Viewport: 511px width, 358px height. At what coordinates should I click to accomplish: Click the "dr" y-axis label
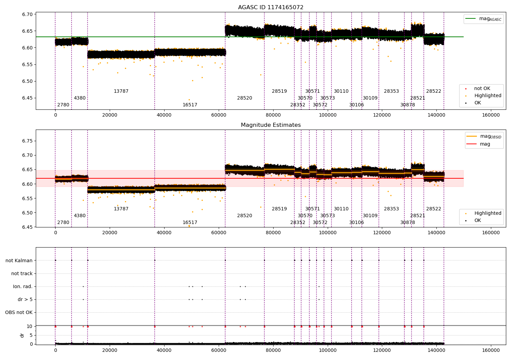(x=22, y=335)
